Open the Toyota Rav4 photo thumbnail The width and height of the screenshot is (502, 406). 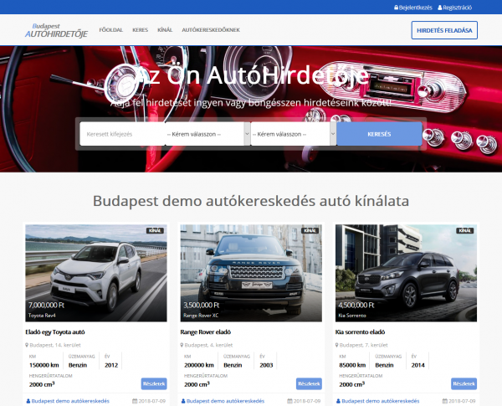point(96,273)
